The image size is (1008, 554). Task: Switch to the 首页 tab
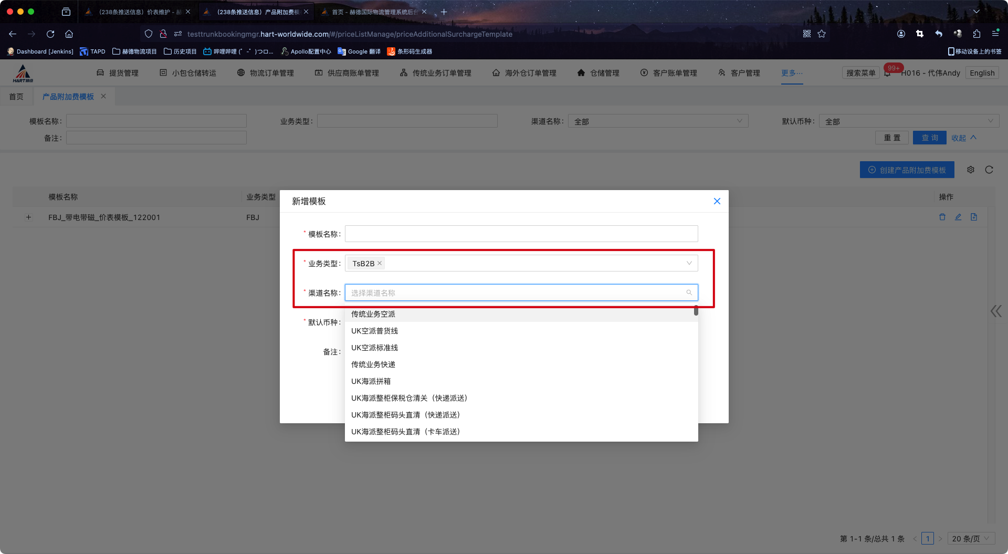[16, 97]
